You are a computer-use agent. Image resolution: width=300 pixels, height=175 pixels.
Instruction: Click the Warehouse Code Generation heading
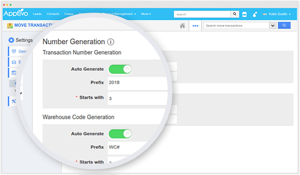[x=78, y=117]
